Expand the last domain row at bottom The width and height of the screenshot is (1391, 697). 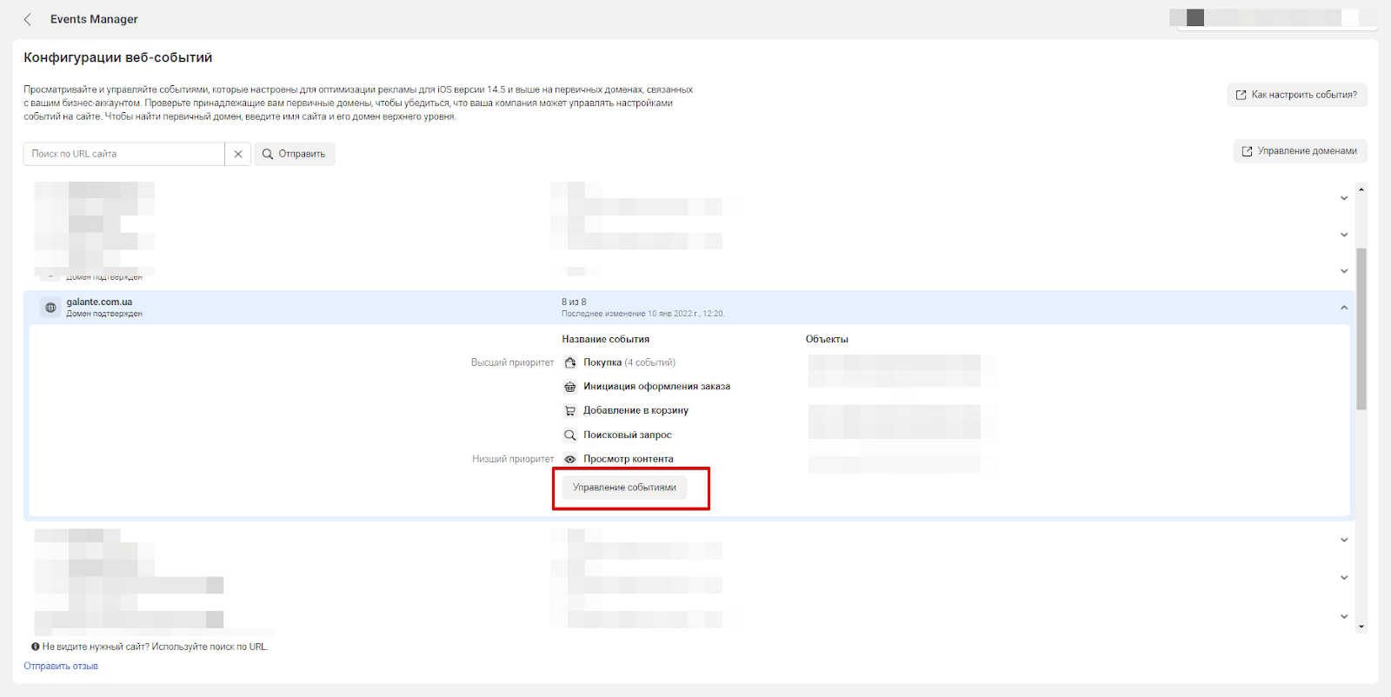[1344, 616]
